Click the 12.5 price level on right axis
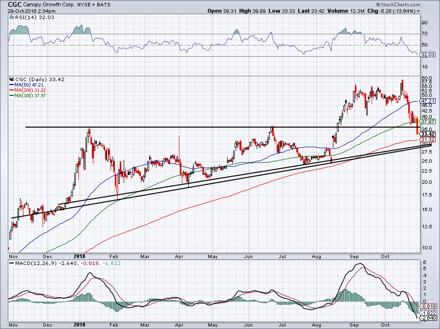Image resolution: width=440 pixels, height=329 pixels. click(x=426, y=227)
